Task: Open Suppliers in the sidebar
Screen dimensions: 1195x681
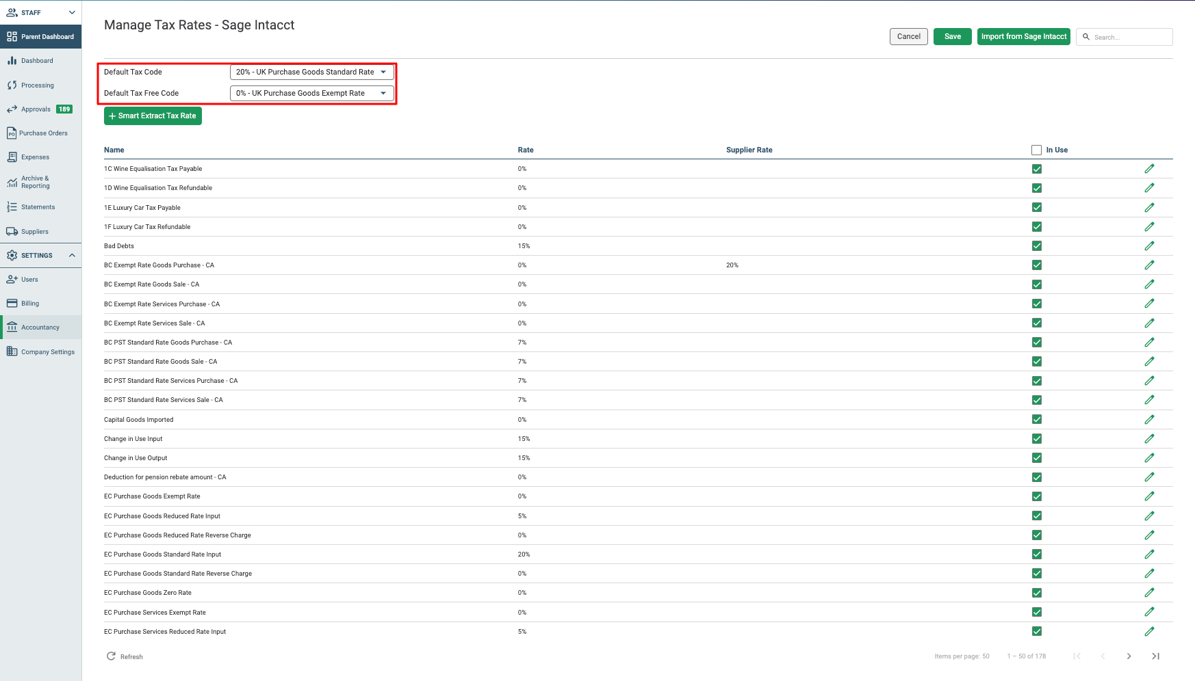Action: [x=40, y=232]
